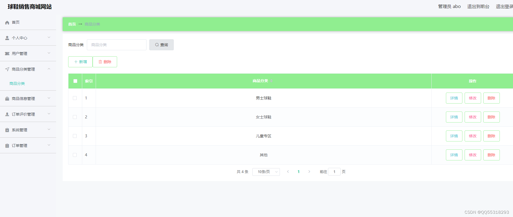Check the row 4 其他 checkbox

point(75,155)
